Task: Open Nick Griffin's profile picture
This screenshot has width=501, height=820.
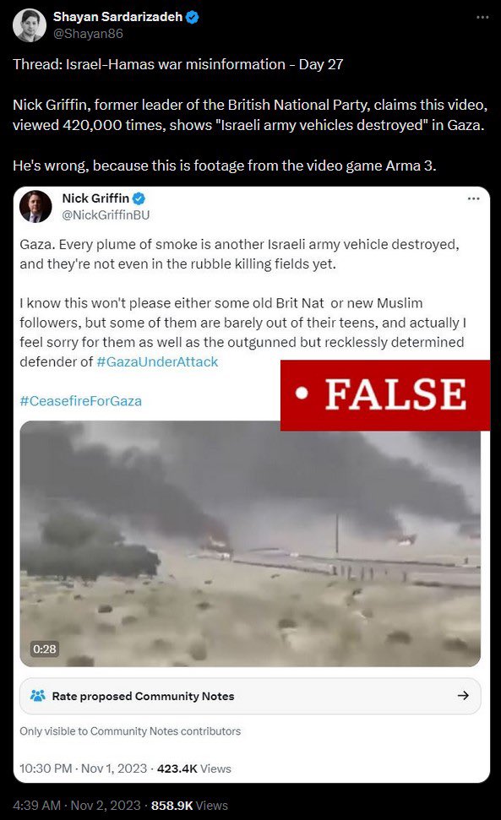Action: [35, 207]
